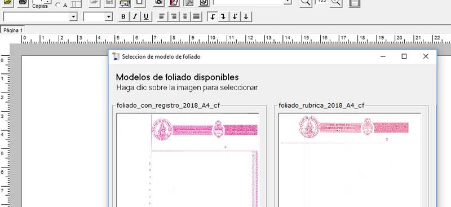Maximize the Seleccion de modelo de foliado dialog
The width and height of the screenshot is (451, 207).
pyautogui.click(x=404, y=56)
